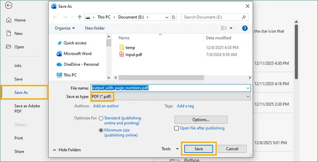Select Save As in backstage menu

point(21,93)
